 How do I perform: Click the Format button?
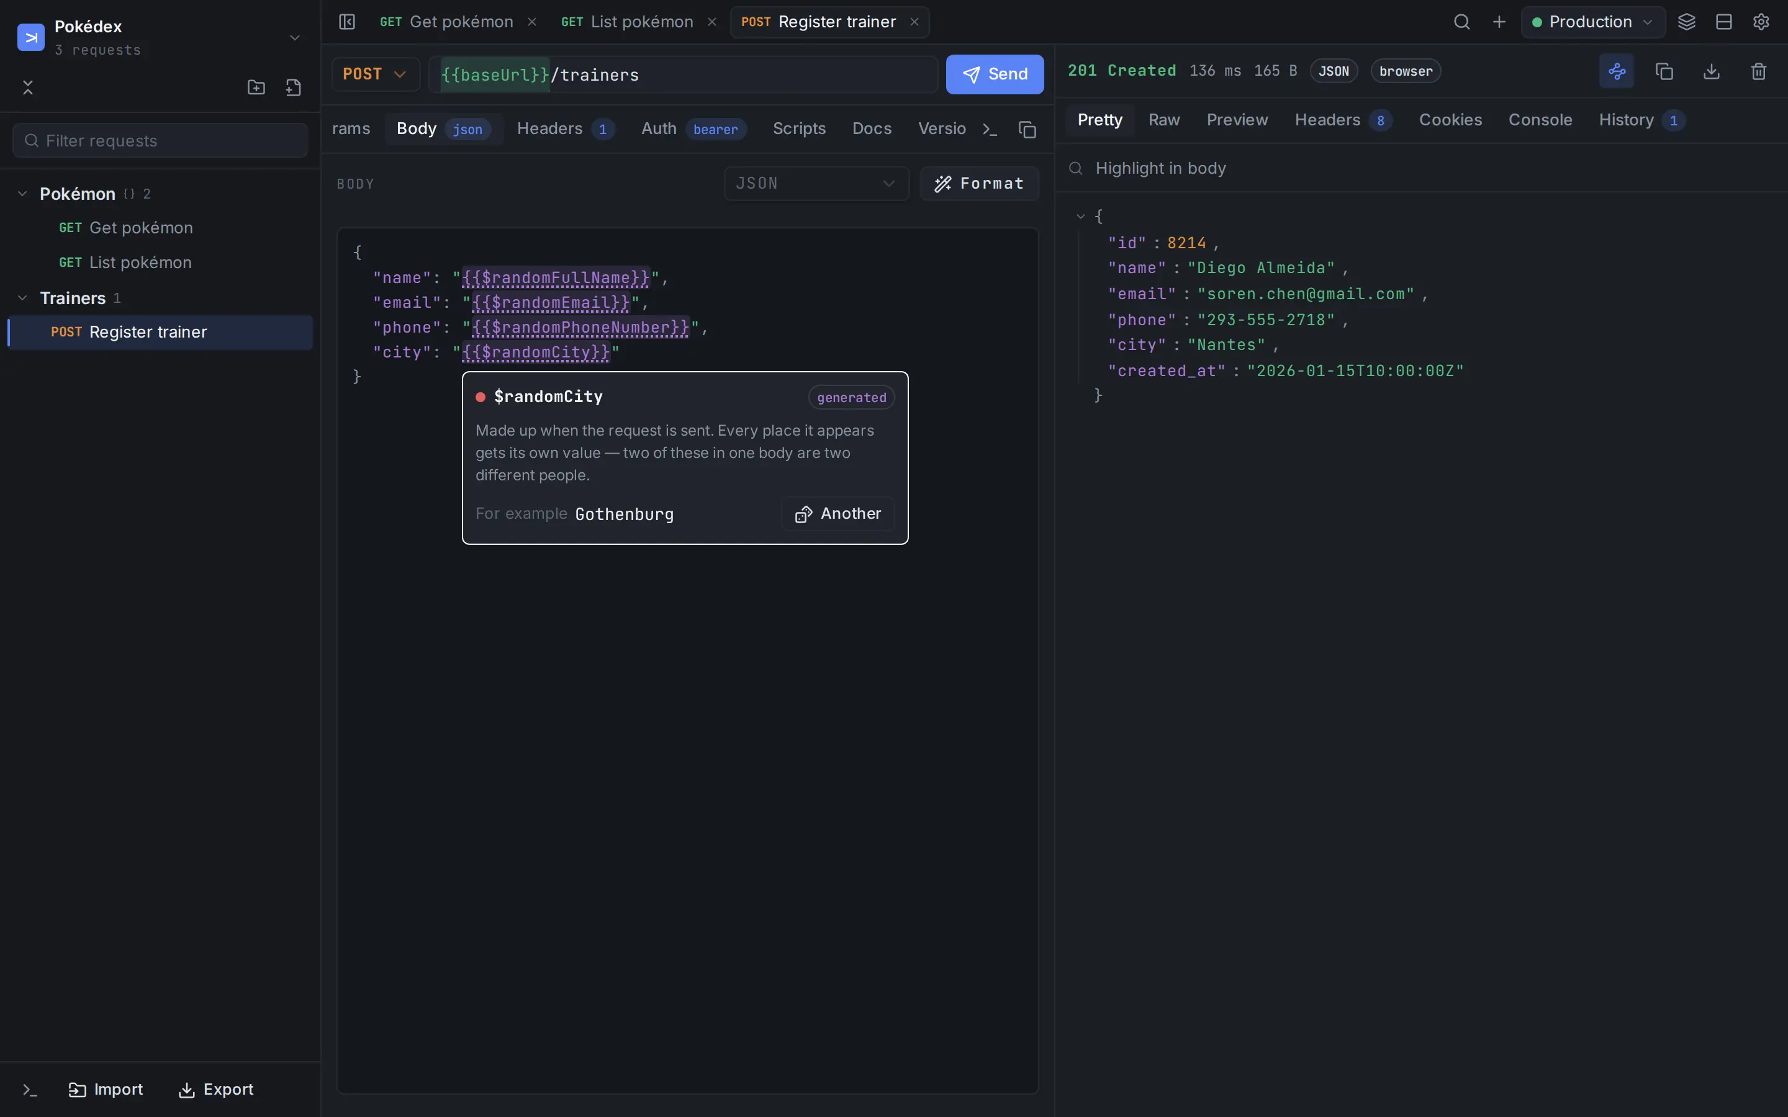click(979, 183)
